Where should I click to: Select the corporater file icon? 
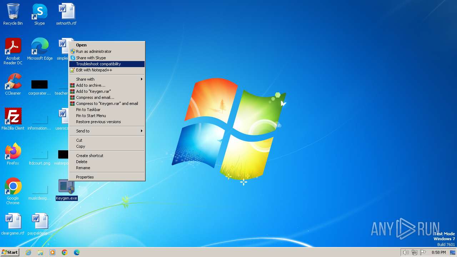coord(40,87)
